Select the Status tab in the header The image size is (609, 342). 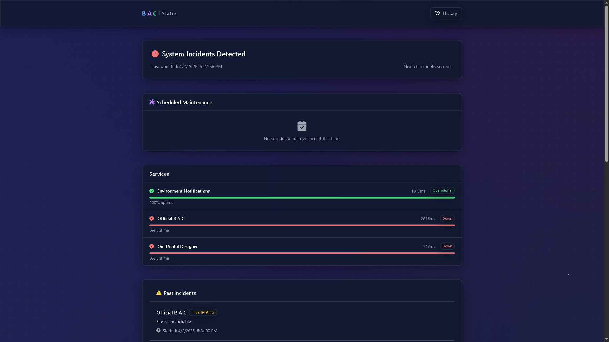pos(169,13)
